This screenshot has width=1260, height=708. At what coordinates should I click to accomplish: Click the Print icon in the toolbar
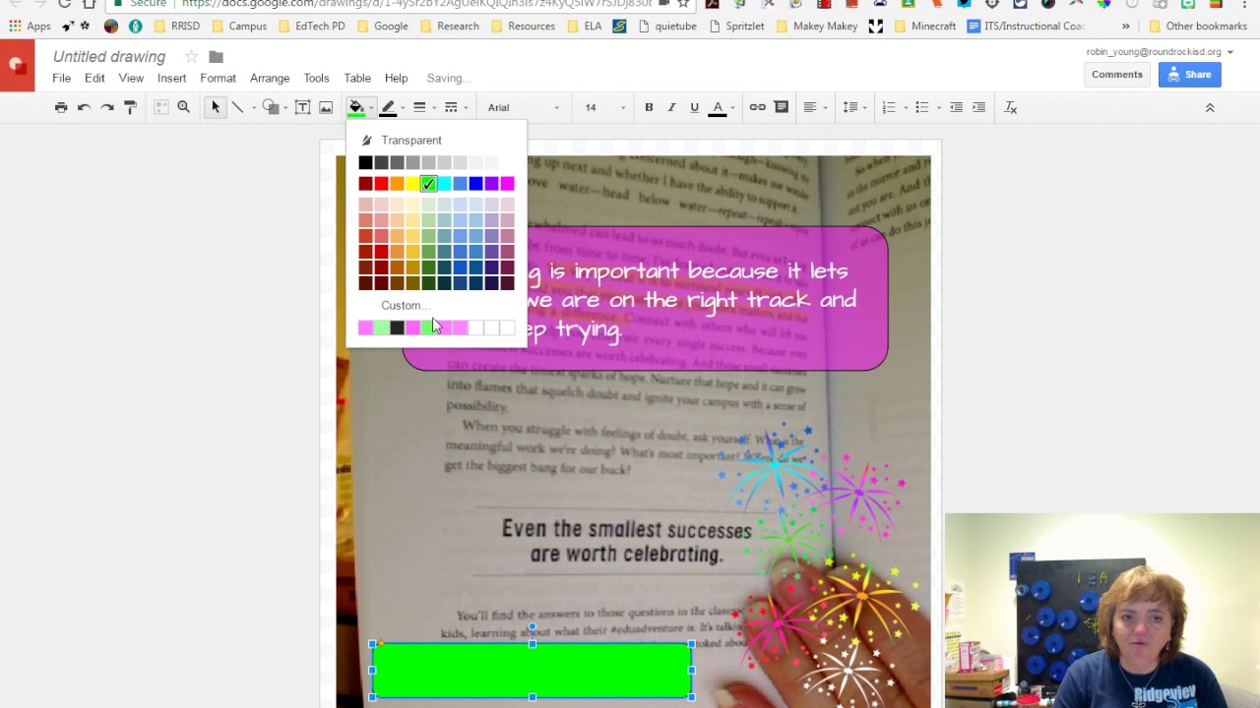(61, 107)
